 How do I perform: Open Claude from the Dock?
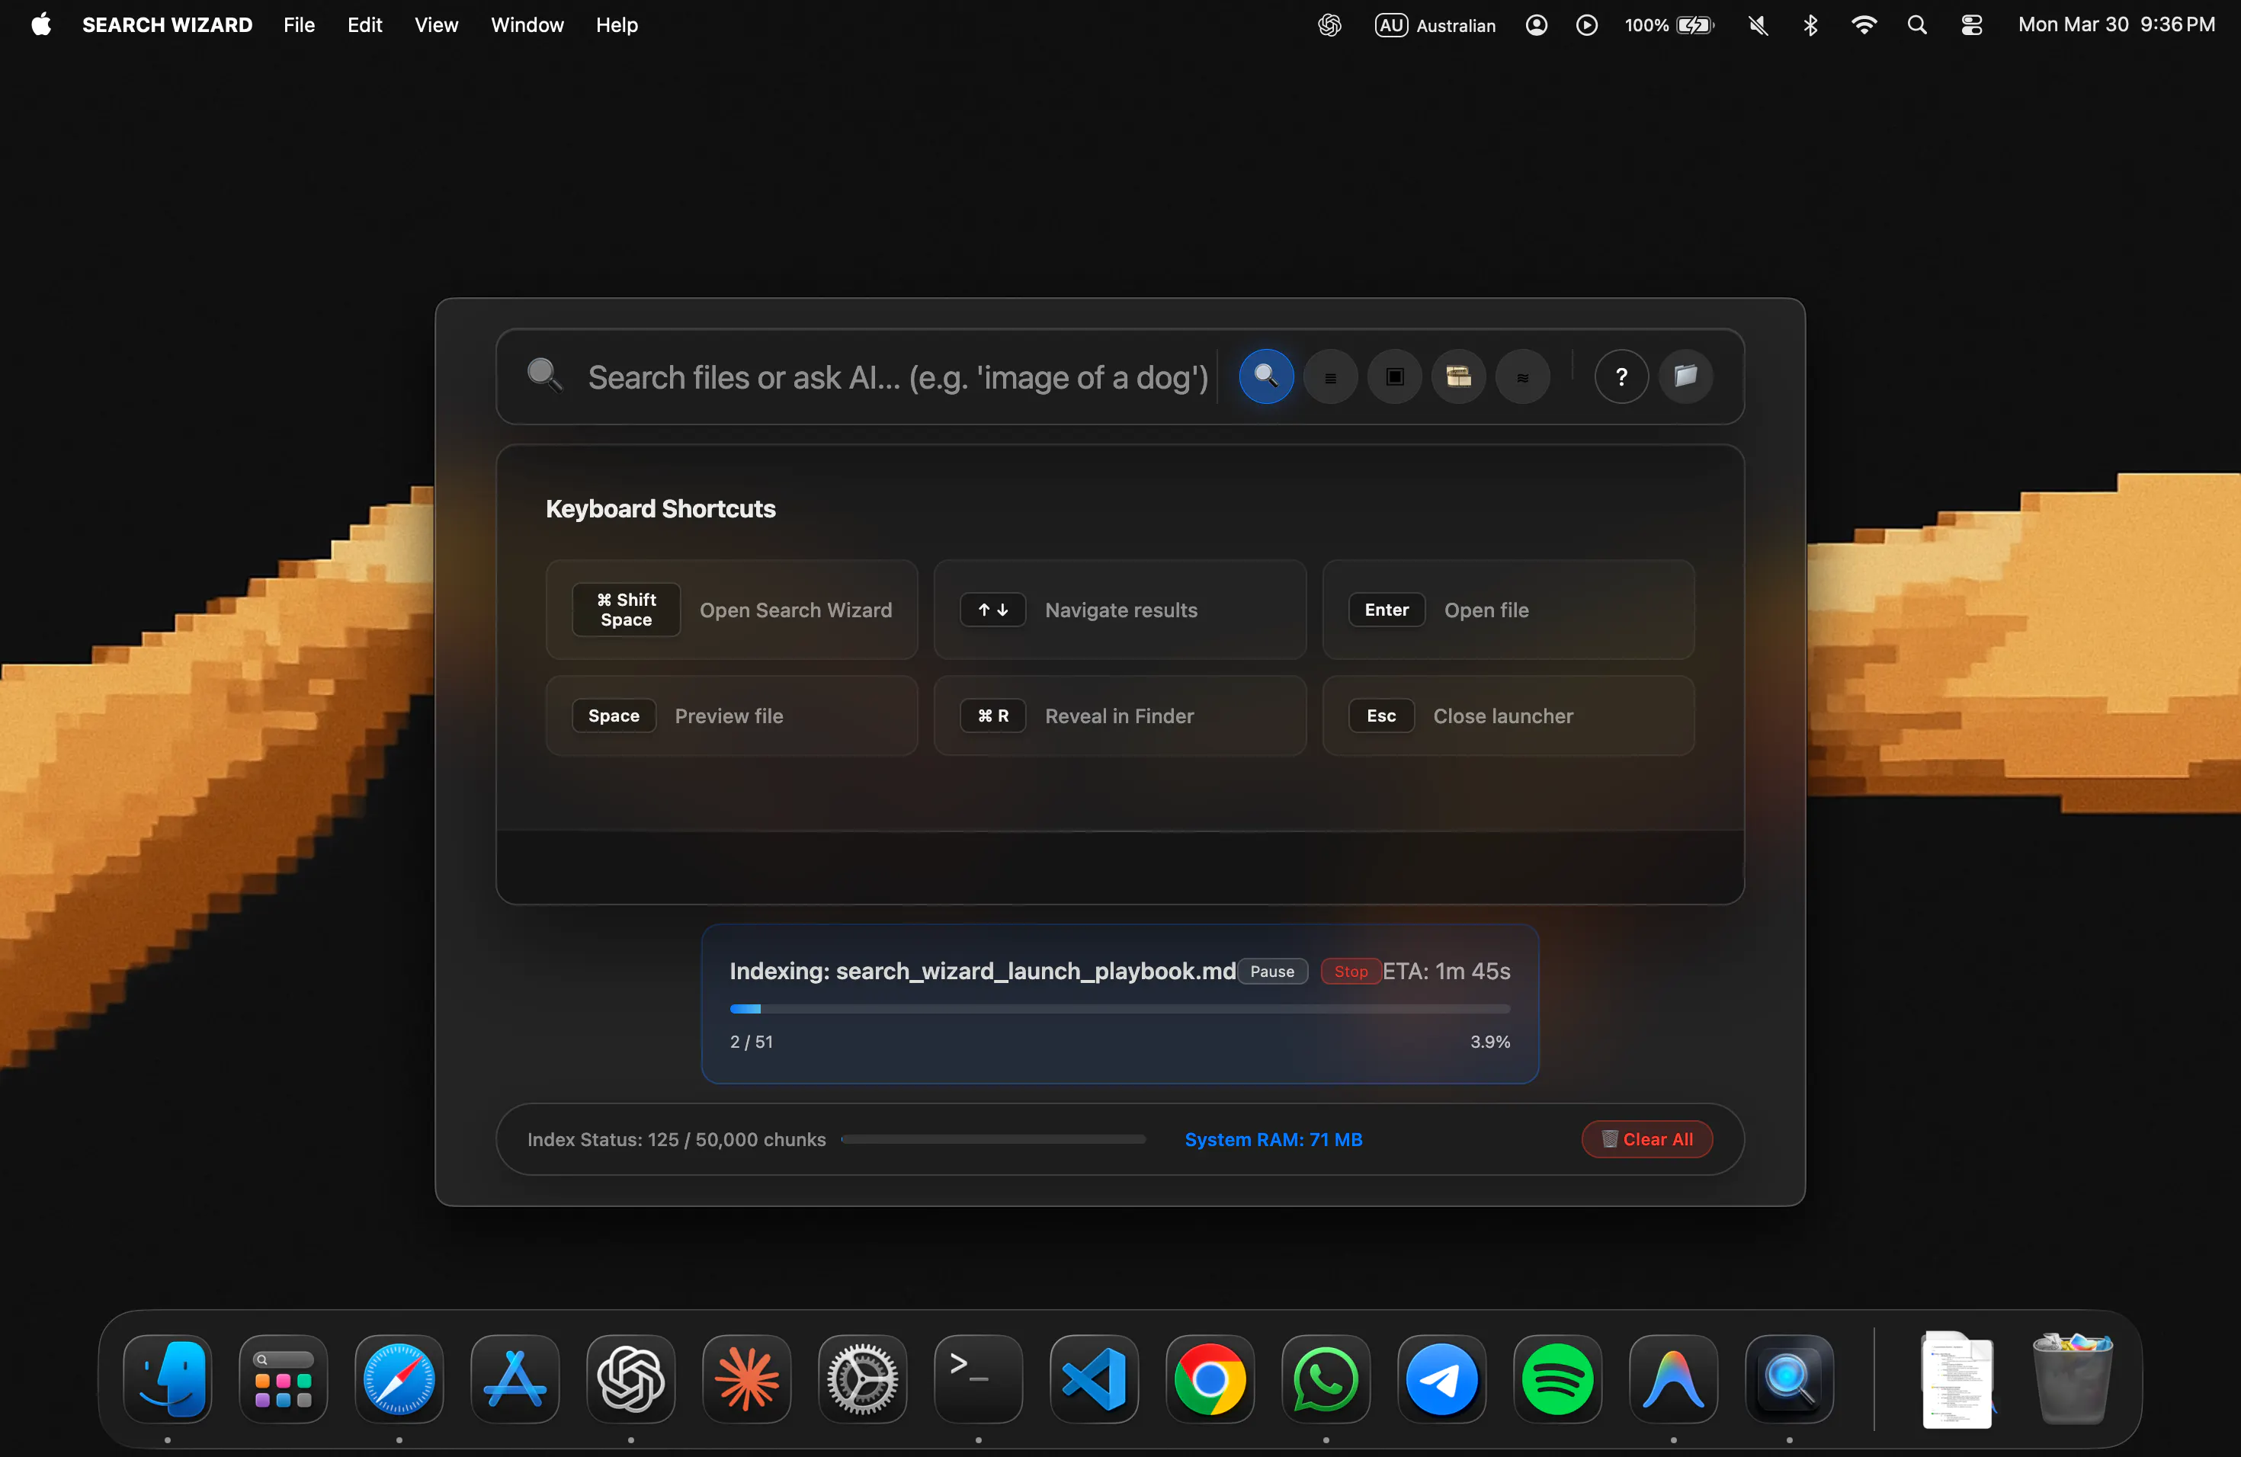(747, 1379)
